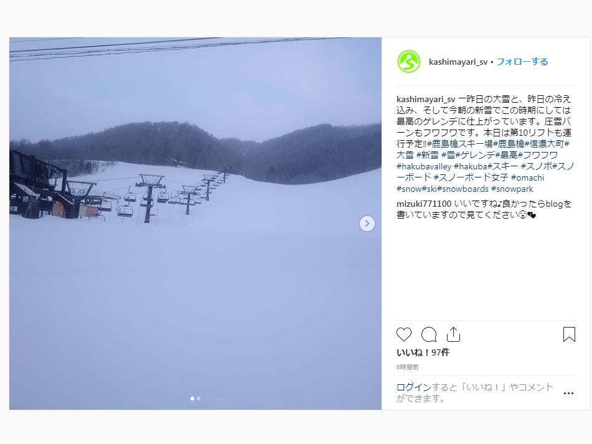The image size is (592, 444).
Task: Click the heart like icon
Action: [x=403, y=334]
